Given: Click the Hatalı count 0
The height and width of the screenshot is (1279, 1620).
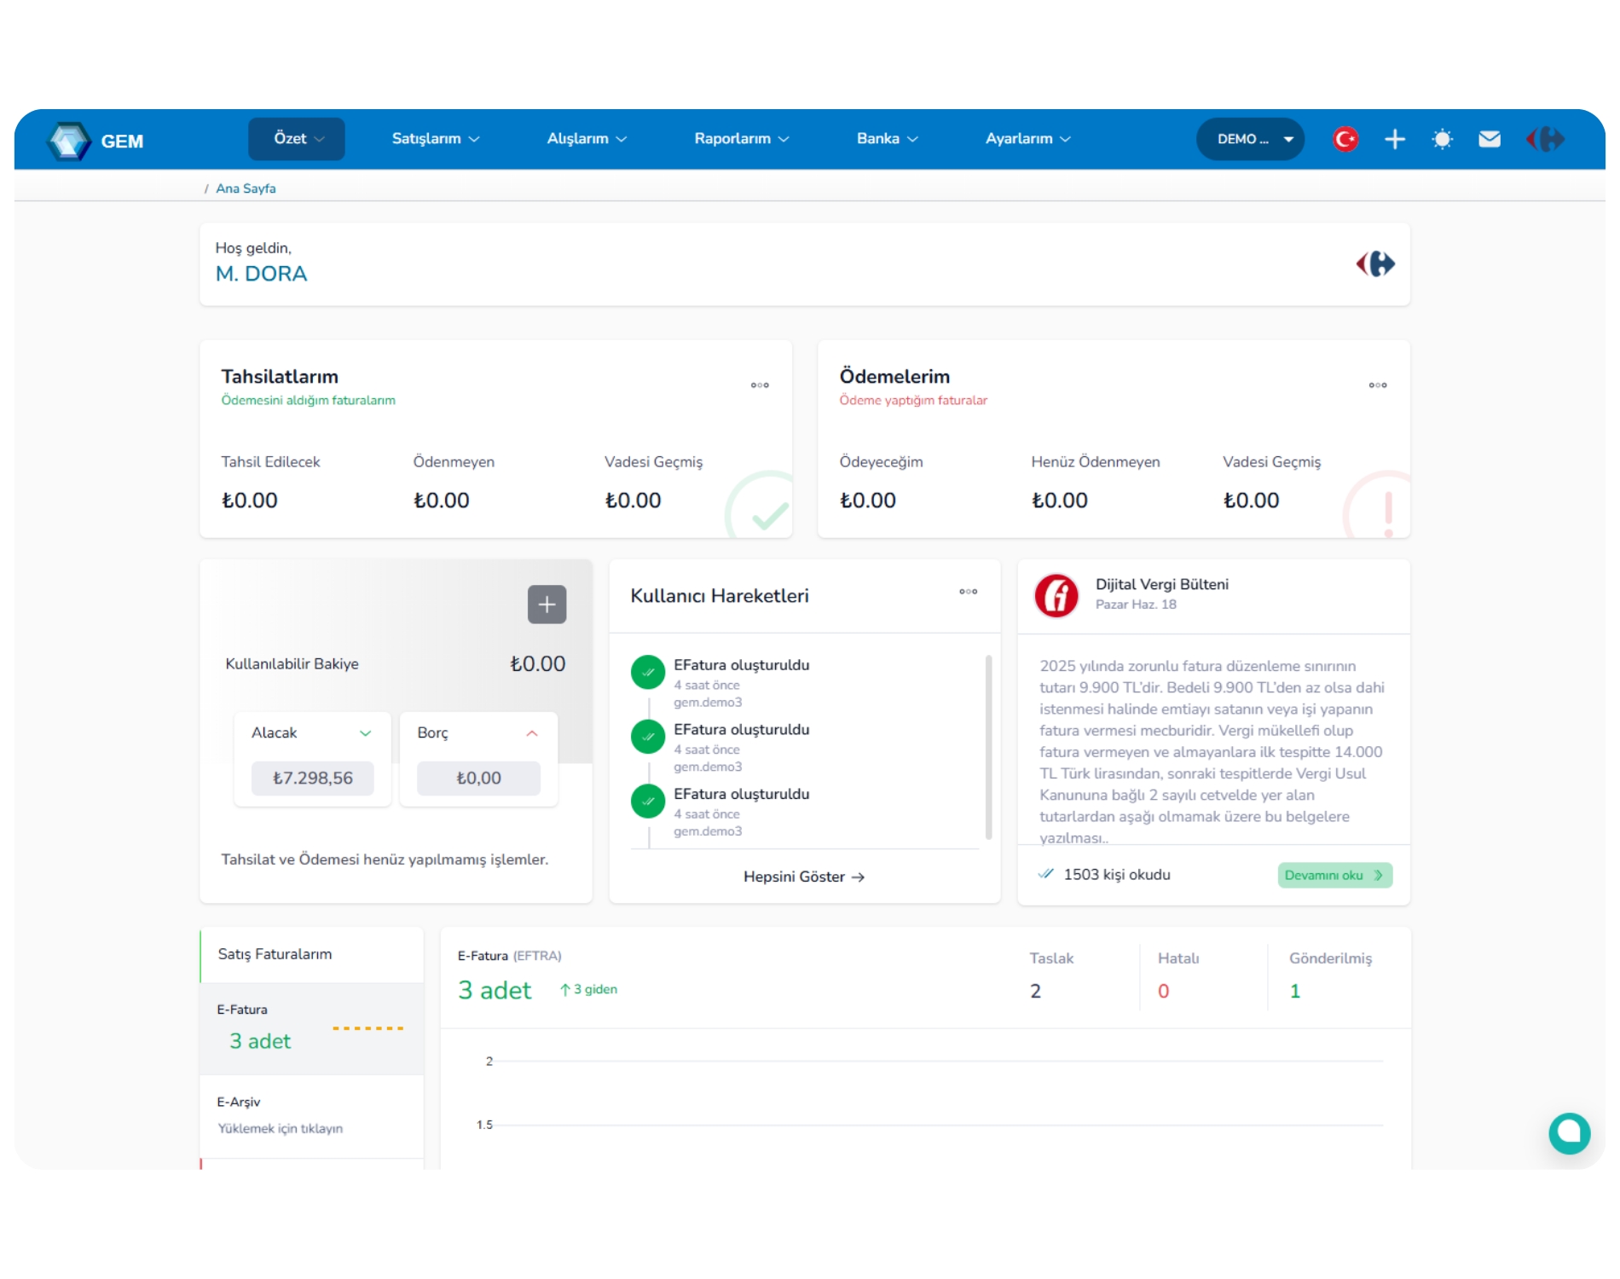Looking at the screenshot, I should point(1164,991).
